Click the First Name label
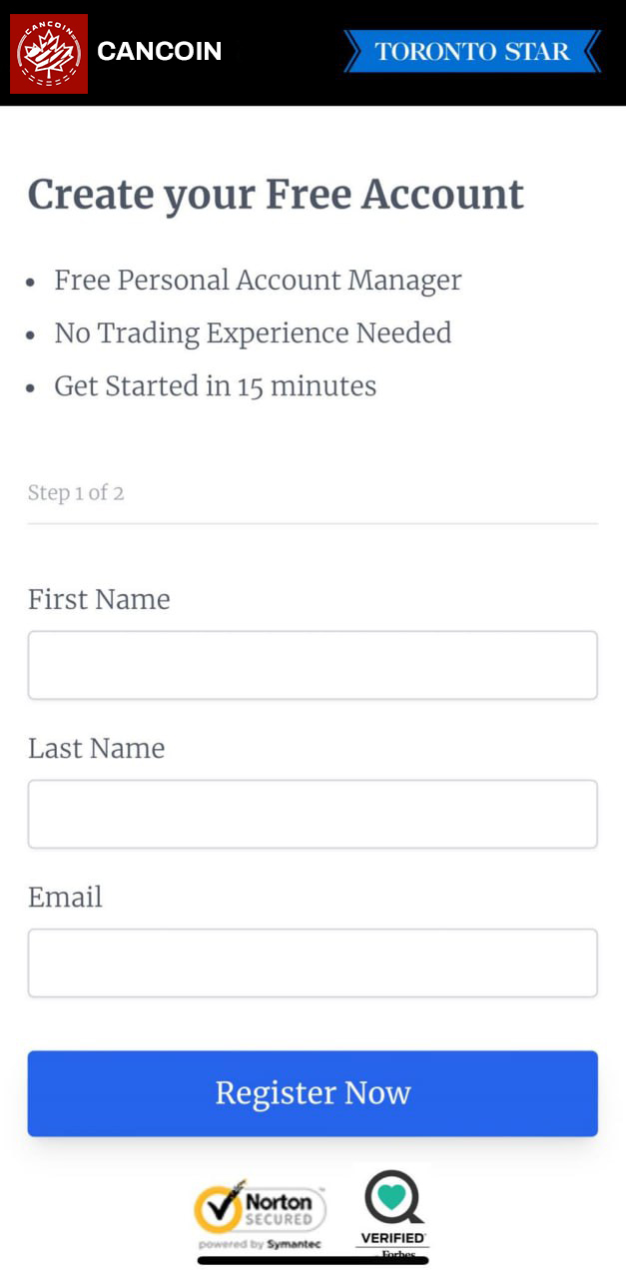The image size is (626, 1278). 99,599
